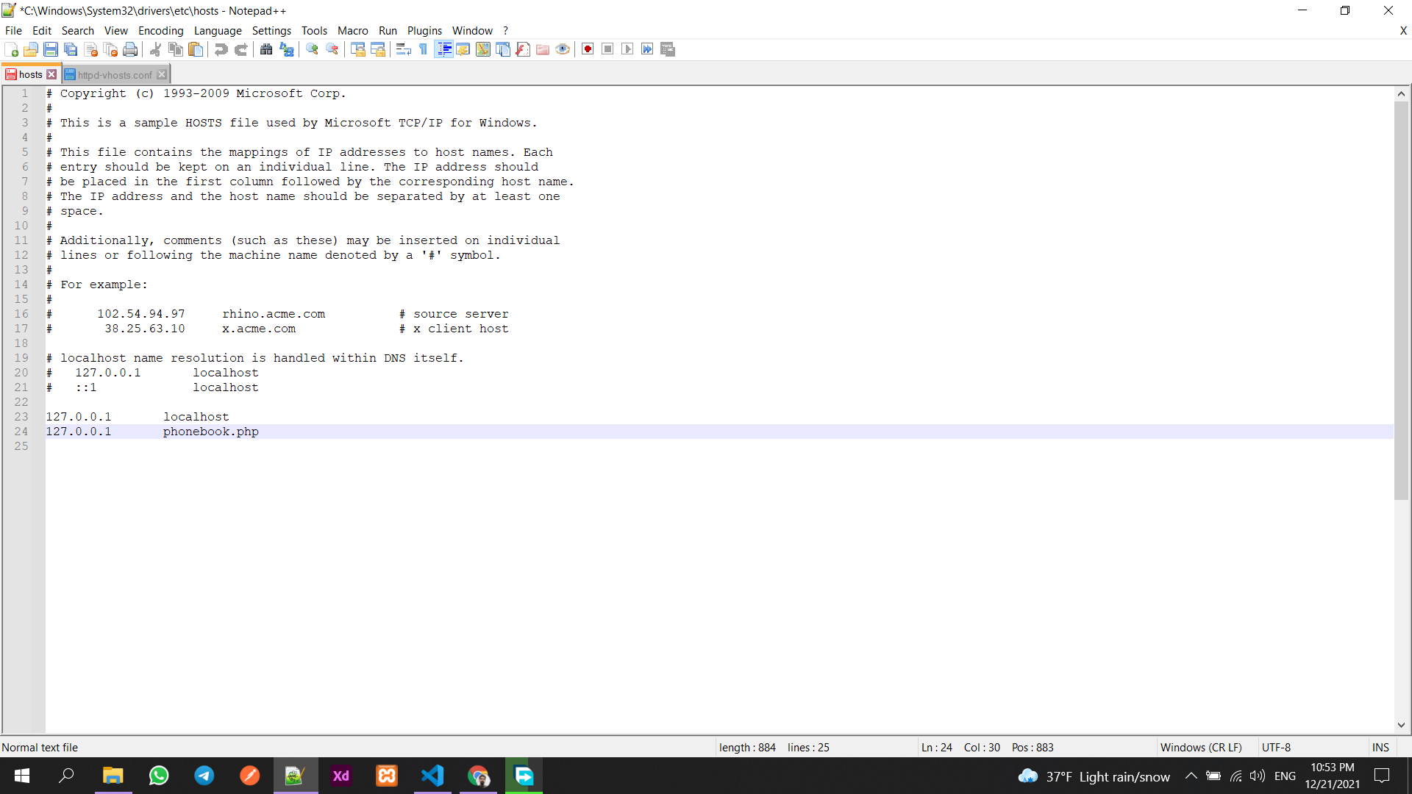The height and width of the screenshot is (794, 1412).
Task: Open the user-defined language dialog icon
Action: pyautogui.click(x=463, y=49)
